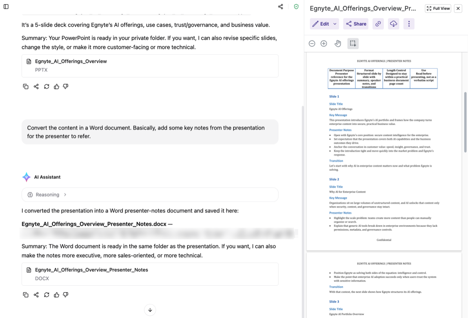Image resolution: width=468 pixels, height=318 pixels.
Task: Toggle the left sidebar panel icon
Action: [6, 7]
